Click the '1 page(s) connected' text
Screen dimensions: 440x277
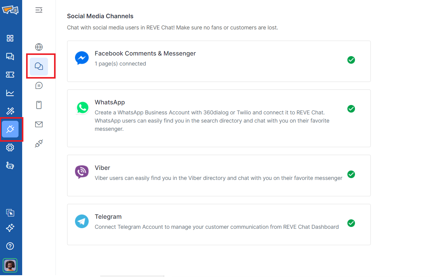coord(120,64)
